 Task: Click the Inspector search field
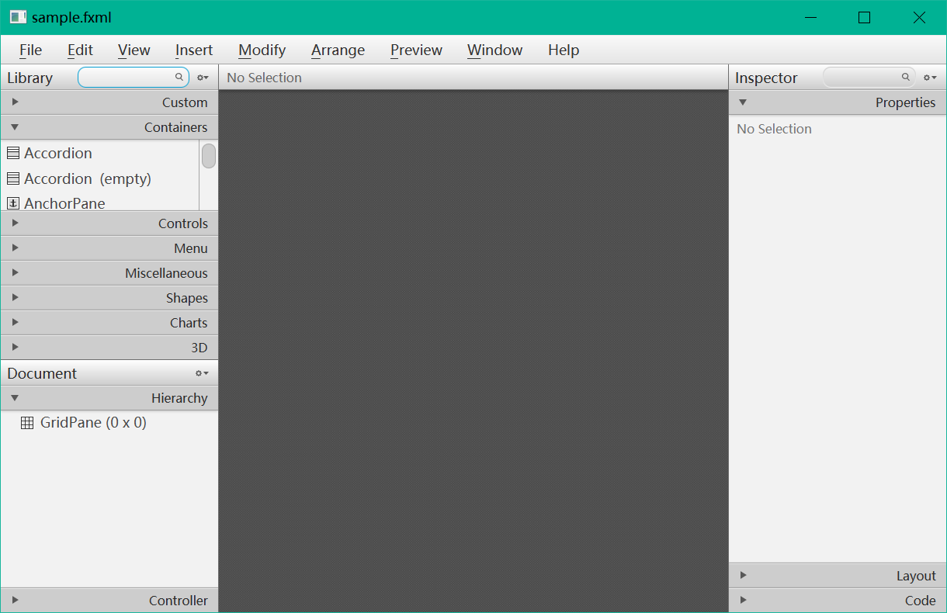point(869,78)
